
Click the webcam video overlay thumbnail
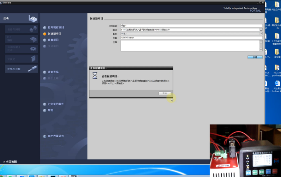[245, 151]
